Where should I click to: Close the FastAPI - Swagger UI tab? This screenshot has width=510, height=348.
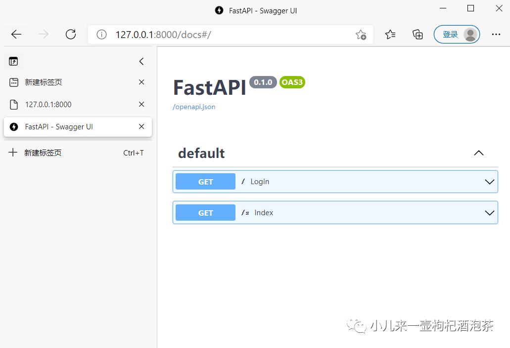141,127
